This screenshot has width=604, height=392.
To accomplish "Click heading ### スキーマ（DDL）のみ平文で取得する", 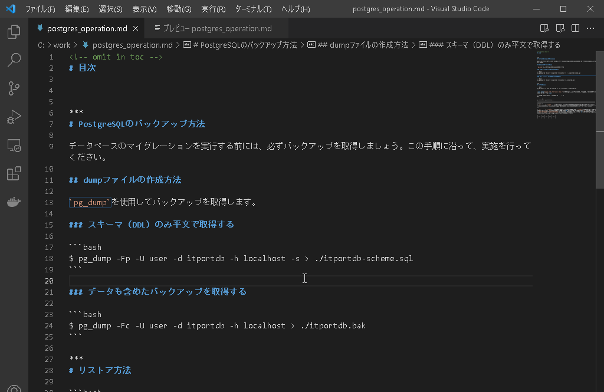I will point(152,225).
